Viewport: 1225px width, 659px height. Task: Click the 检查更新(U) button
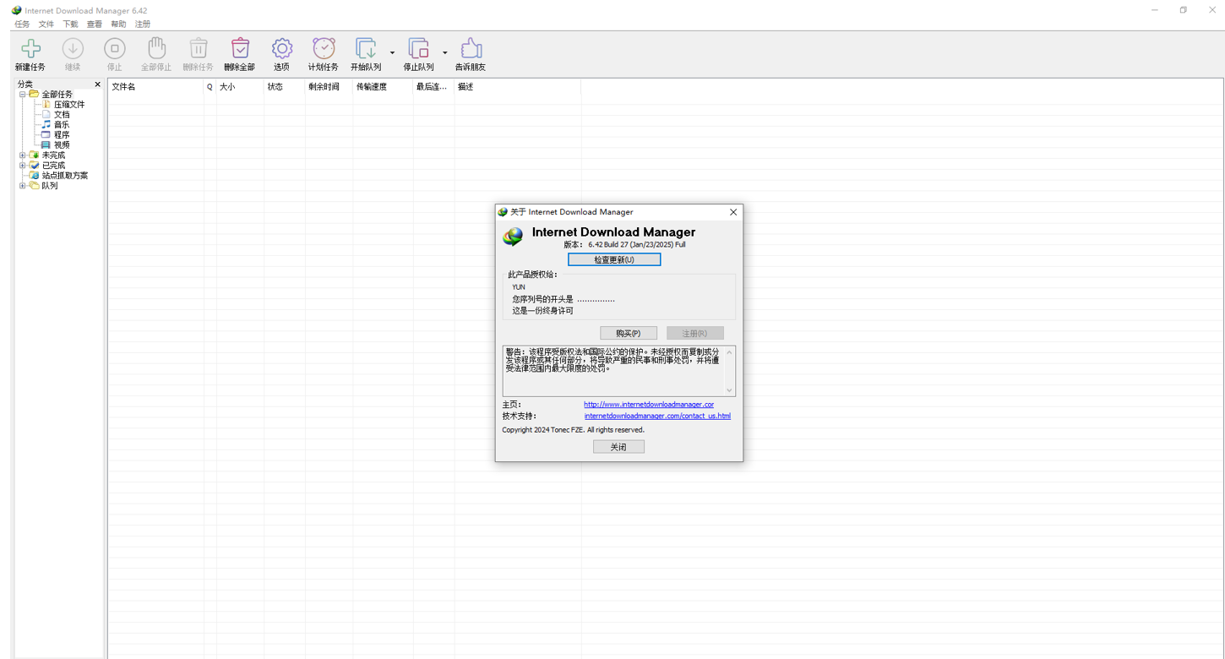(614, 259)
